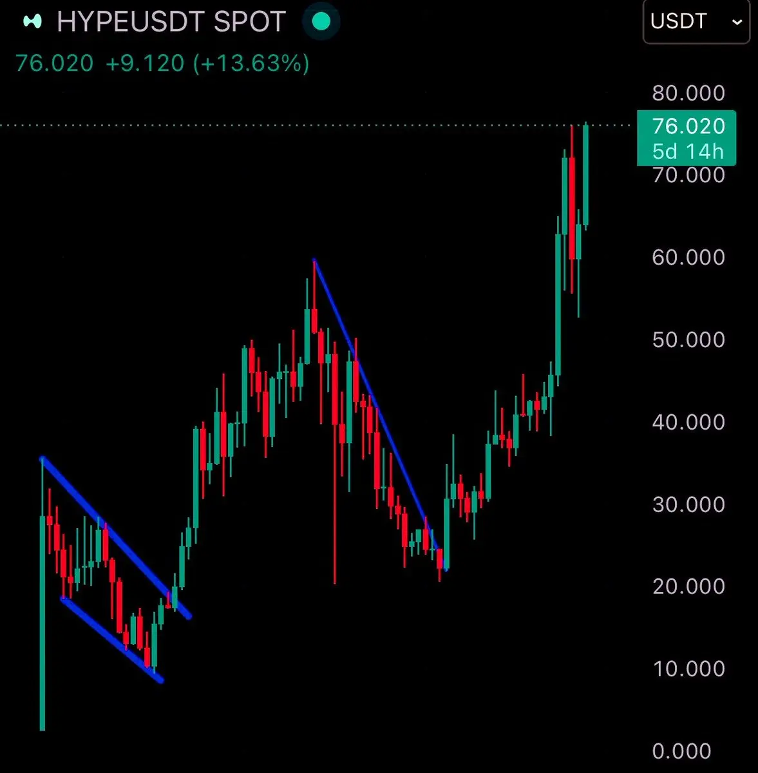This screenshot has height=773, width=758.
Task: Click the 0.000 price axis label
Action: (x=681, y=751)
